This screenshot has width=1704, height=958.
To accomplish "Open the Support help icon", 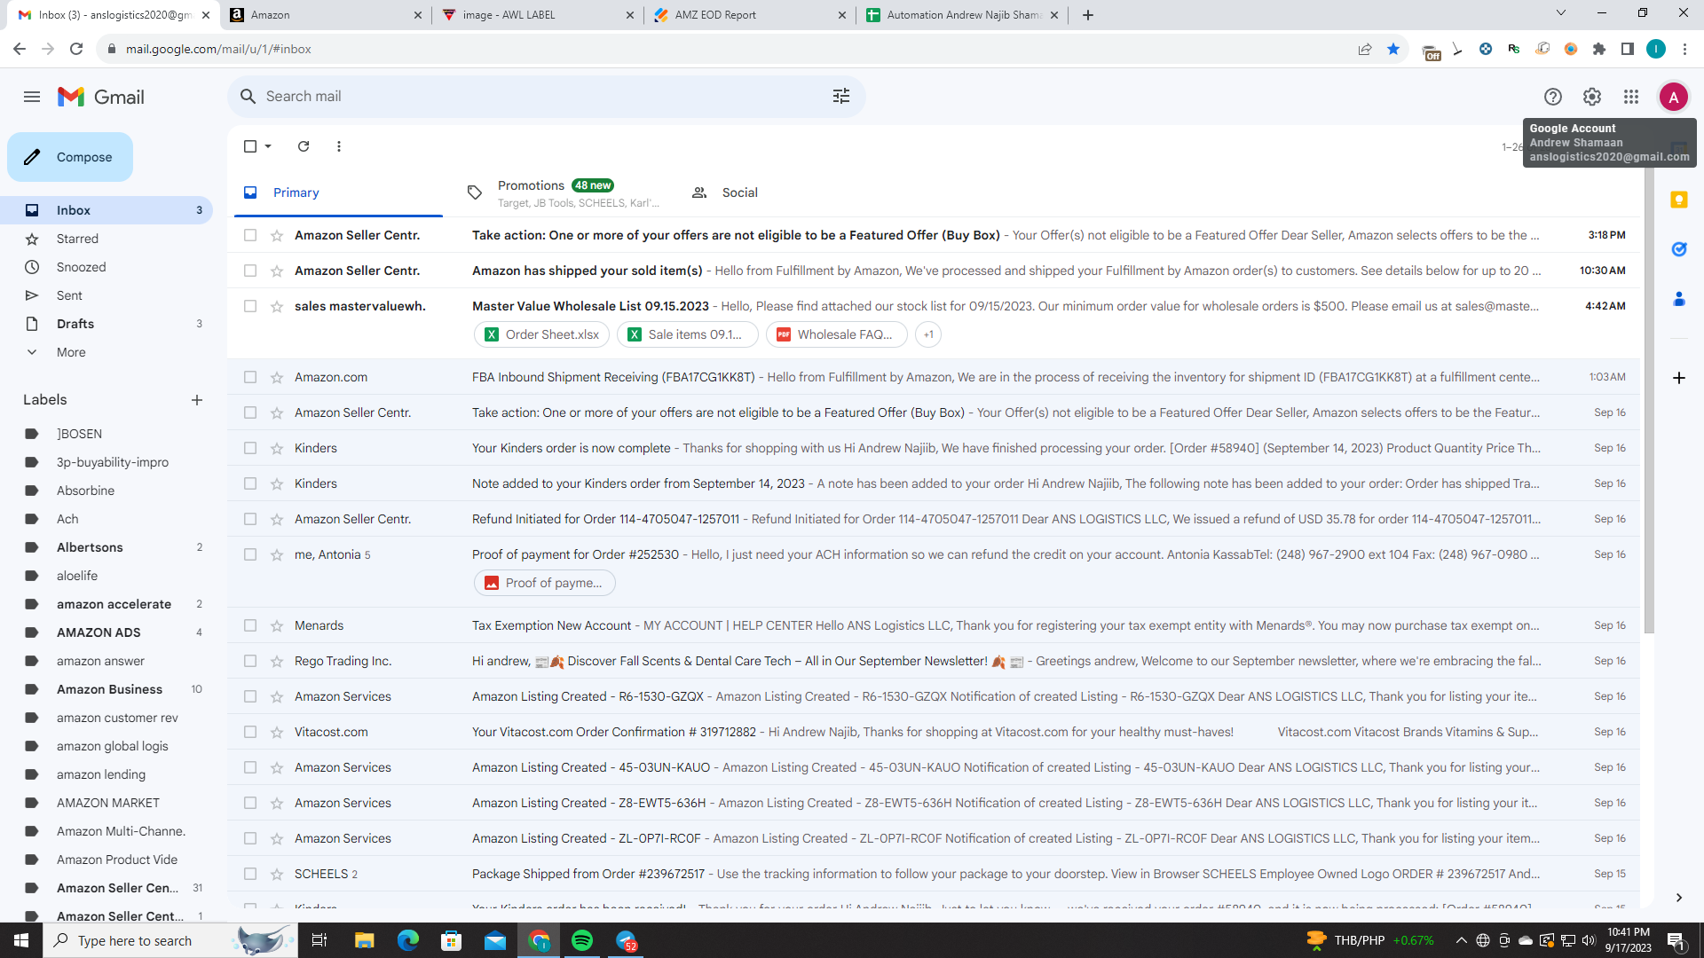I will click(1553, 97).
